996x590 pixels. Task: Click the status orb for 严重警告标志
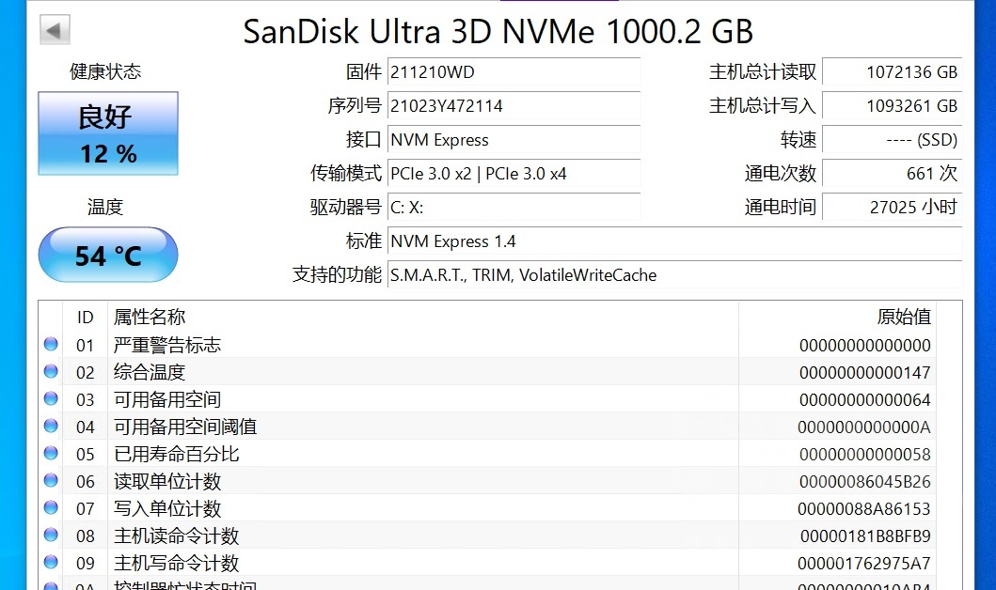click(x=51, y=345)
